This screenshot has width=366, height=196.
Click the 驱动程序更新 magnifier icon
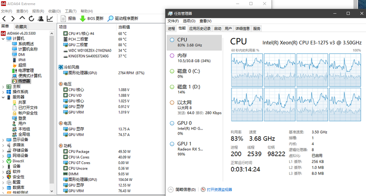click(110, 19)
